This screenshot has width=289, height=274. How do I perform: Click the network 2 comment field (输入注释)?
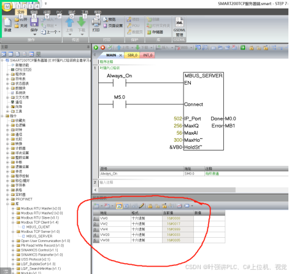coord(106,182)
